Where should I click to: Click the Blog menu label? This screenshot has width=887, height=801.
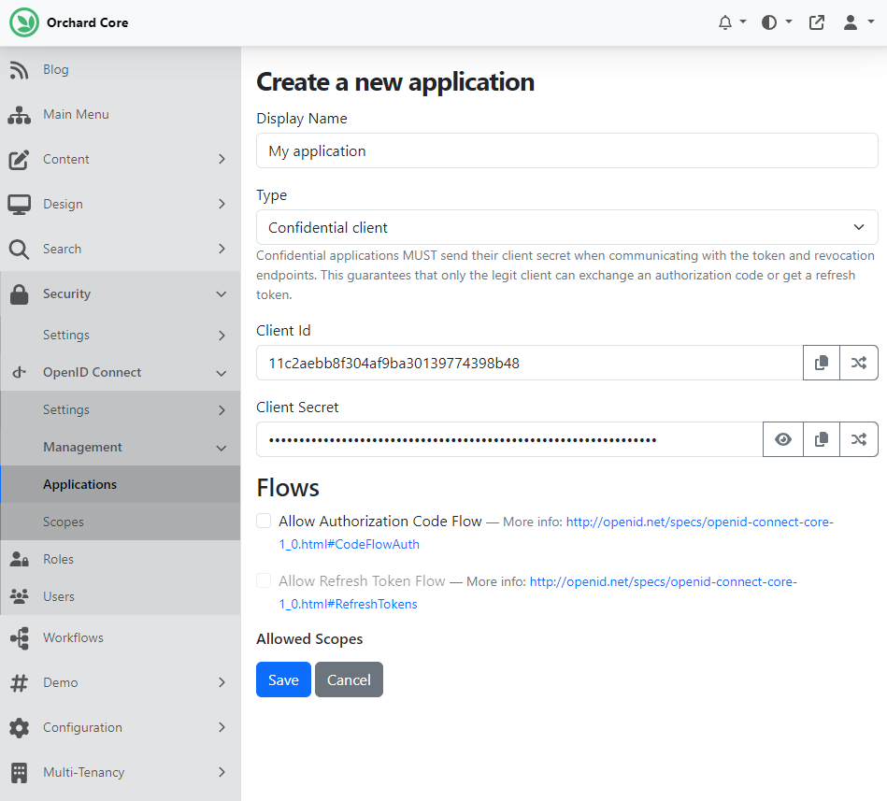(x=56, y=69)
